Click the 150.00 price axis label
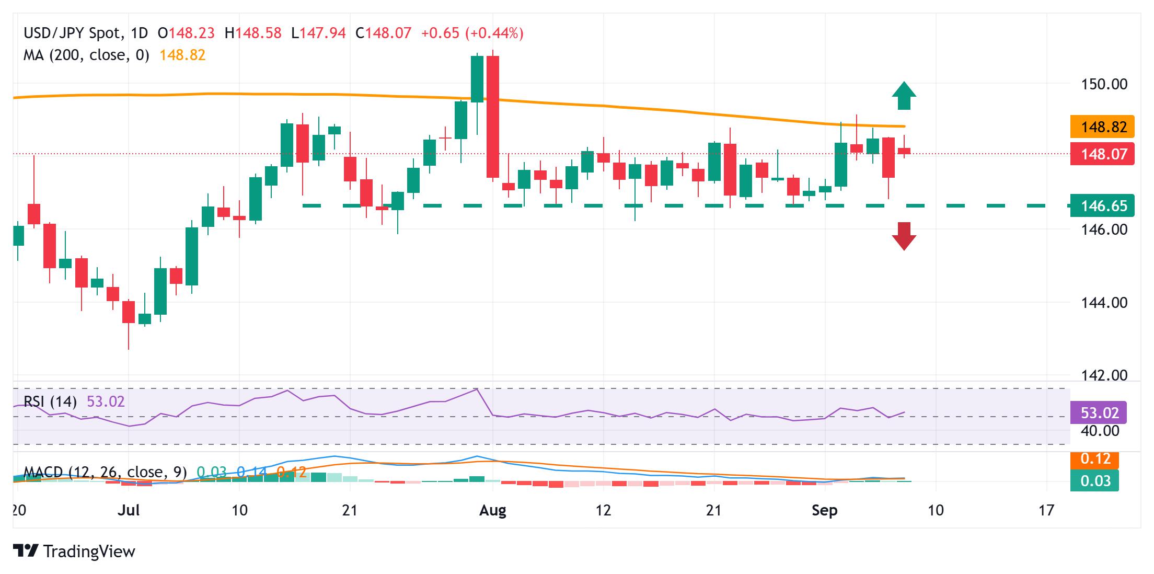The width and height of the screenshot is (1154, 574). (1104, 84)
